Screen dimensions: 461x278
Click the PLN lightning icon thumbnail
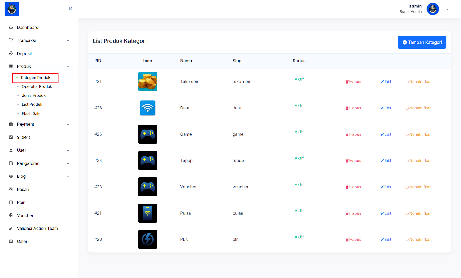148,240
